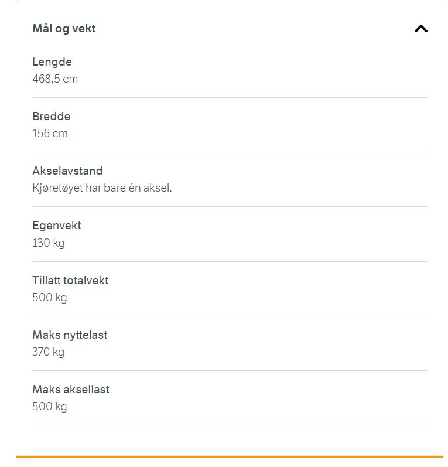Click the 156 cm width value
Viewport: 448px width, 467px height.
[50, 134]
